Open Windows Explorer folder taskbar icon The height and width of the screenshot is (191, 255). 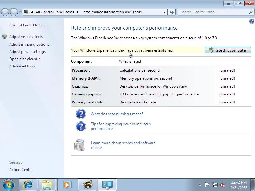click(47, 185)
